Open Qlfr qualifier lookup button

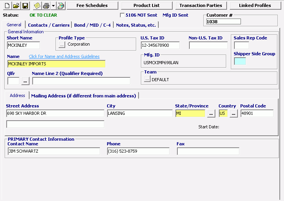tap(25, 81)
